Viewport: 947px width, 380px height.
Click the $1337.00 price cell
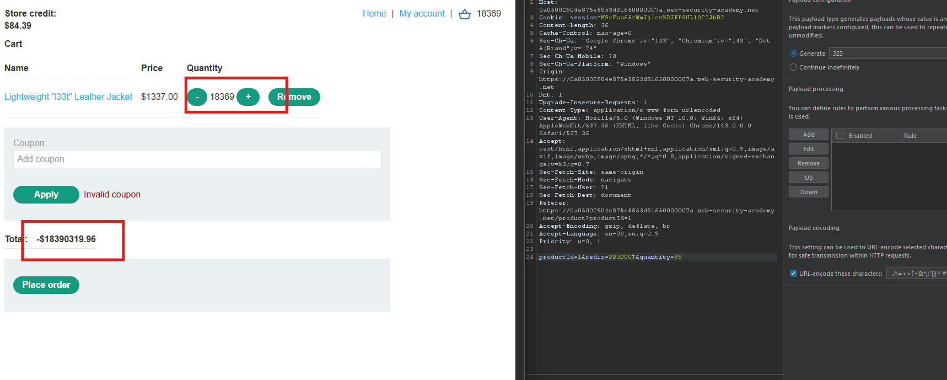click(159, 97)
